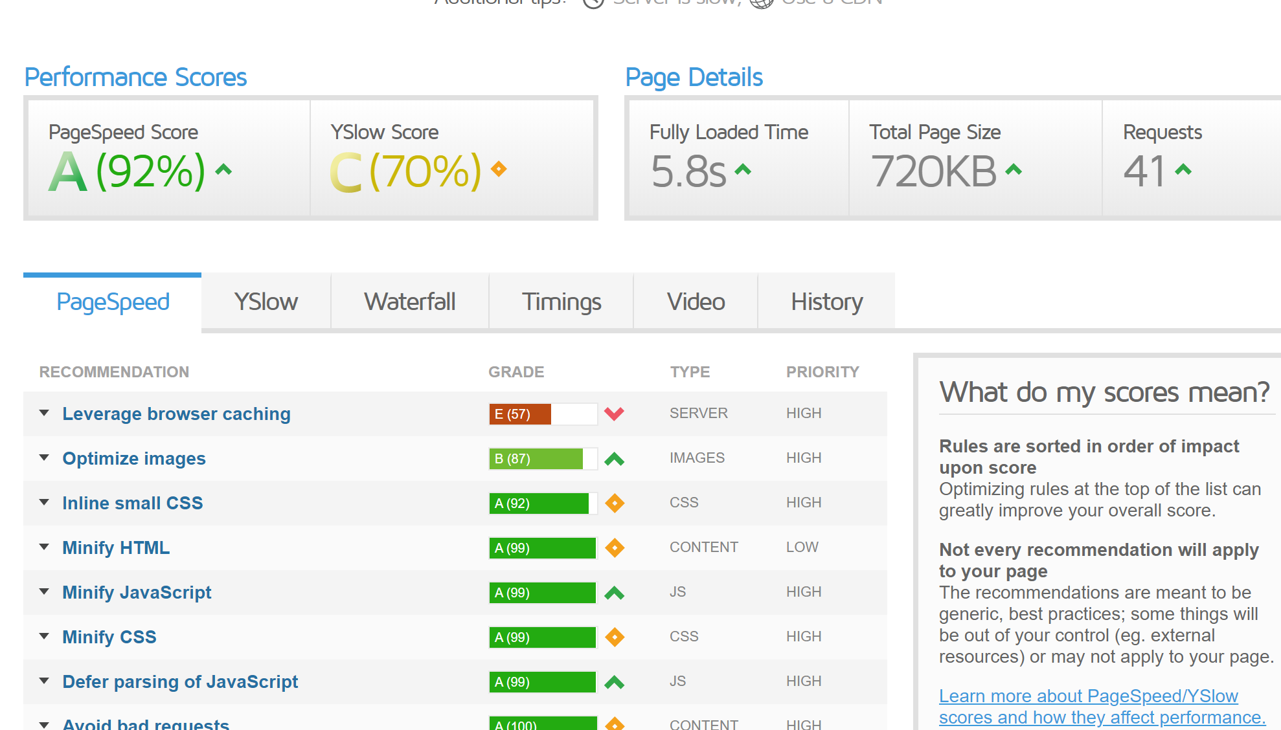The image size is (1281, 730).
Task: Click the What do my scores mean? heading
Action: [1105, 392]
